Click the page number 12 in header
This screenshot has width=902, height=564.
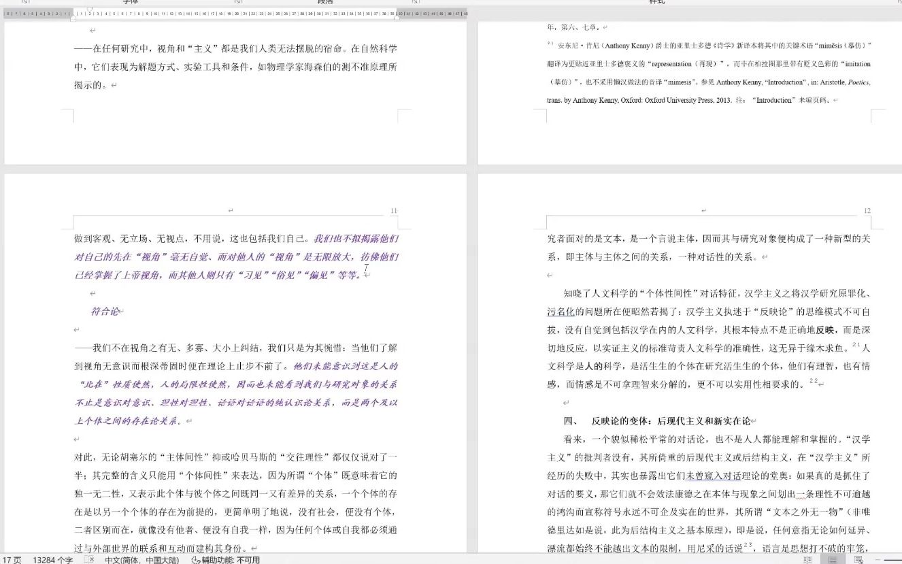click(x=867, y=211)
